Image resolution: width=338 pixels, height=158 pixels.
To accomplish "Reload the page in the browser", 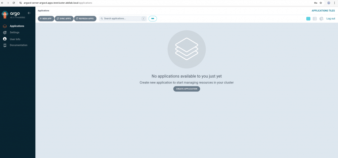I will [x=13, y=3].
